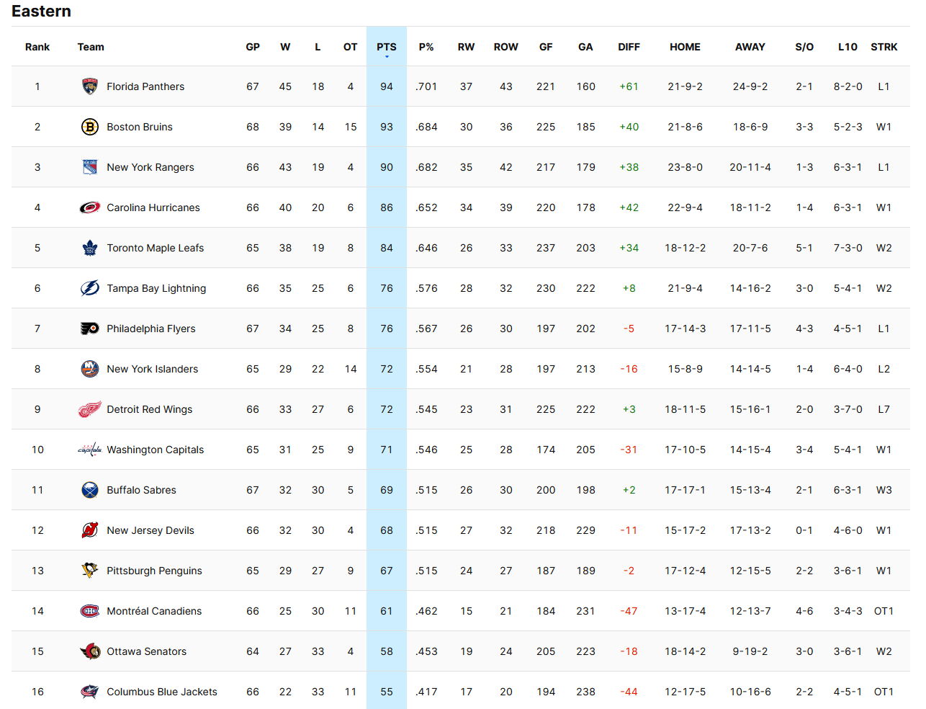Open the New York Rangers link
The height and width of the screenshot is (709, 926).
[150, 167]
